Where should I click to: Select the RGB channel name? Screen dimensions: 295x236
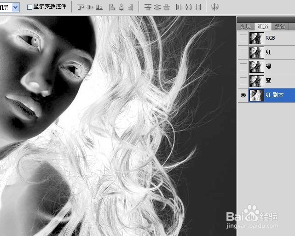(x=270, y=38)
